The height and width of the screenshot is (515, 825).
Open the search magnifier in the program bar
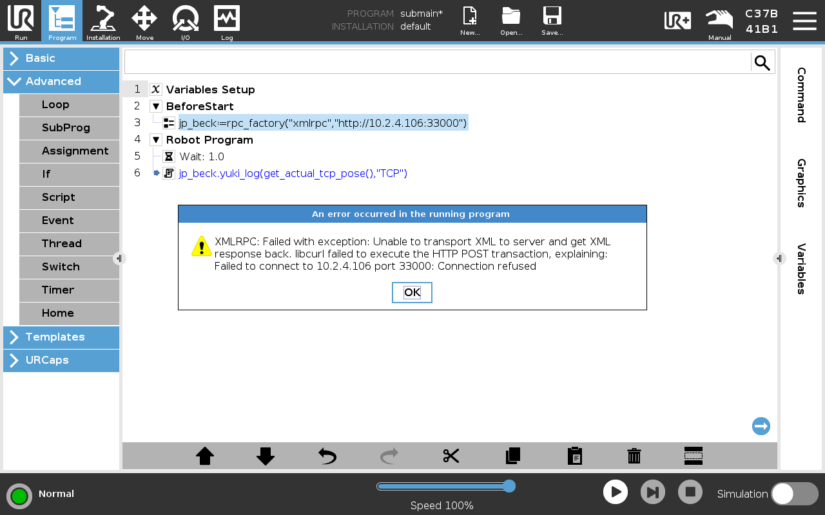click(762, 62)
